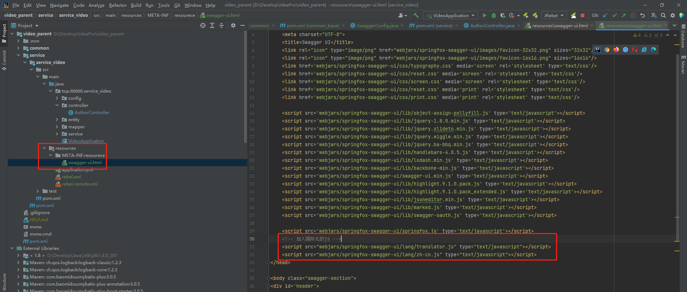Expand the config package

coord(57,98)
